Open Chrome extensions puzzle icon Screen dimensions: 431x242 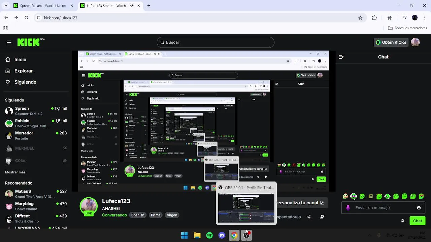374,18
